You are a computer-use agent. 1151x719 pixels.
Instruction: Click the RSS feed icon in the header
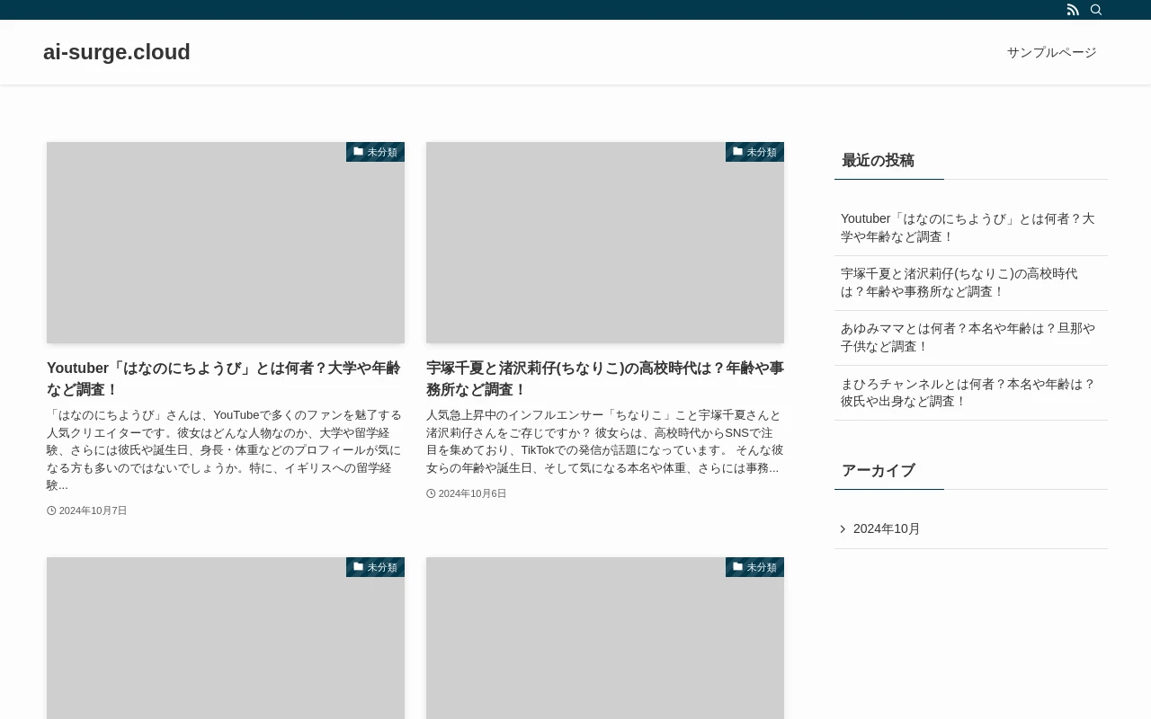[x=1072, y=9]
